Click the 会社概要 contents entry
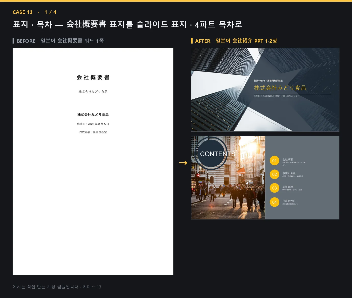The width and height of the screenshot is (352, 298). (x=288, y=160)
